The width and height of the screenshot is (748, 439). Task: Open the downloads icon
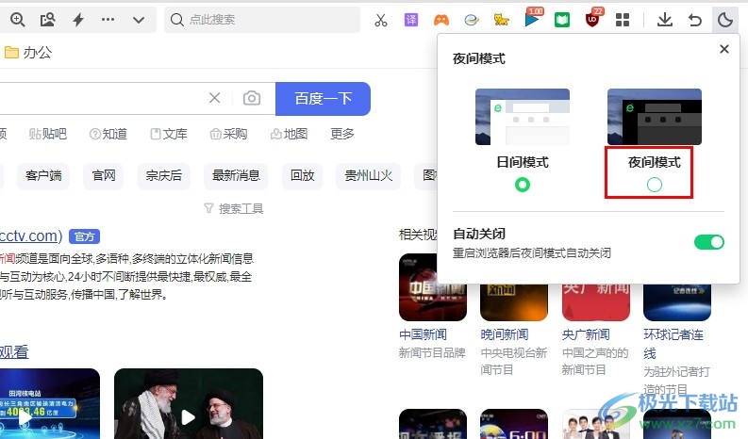[x=664, y=20]
